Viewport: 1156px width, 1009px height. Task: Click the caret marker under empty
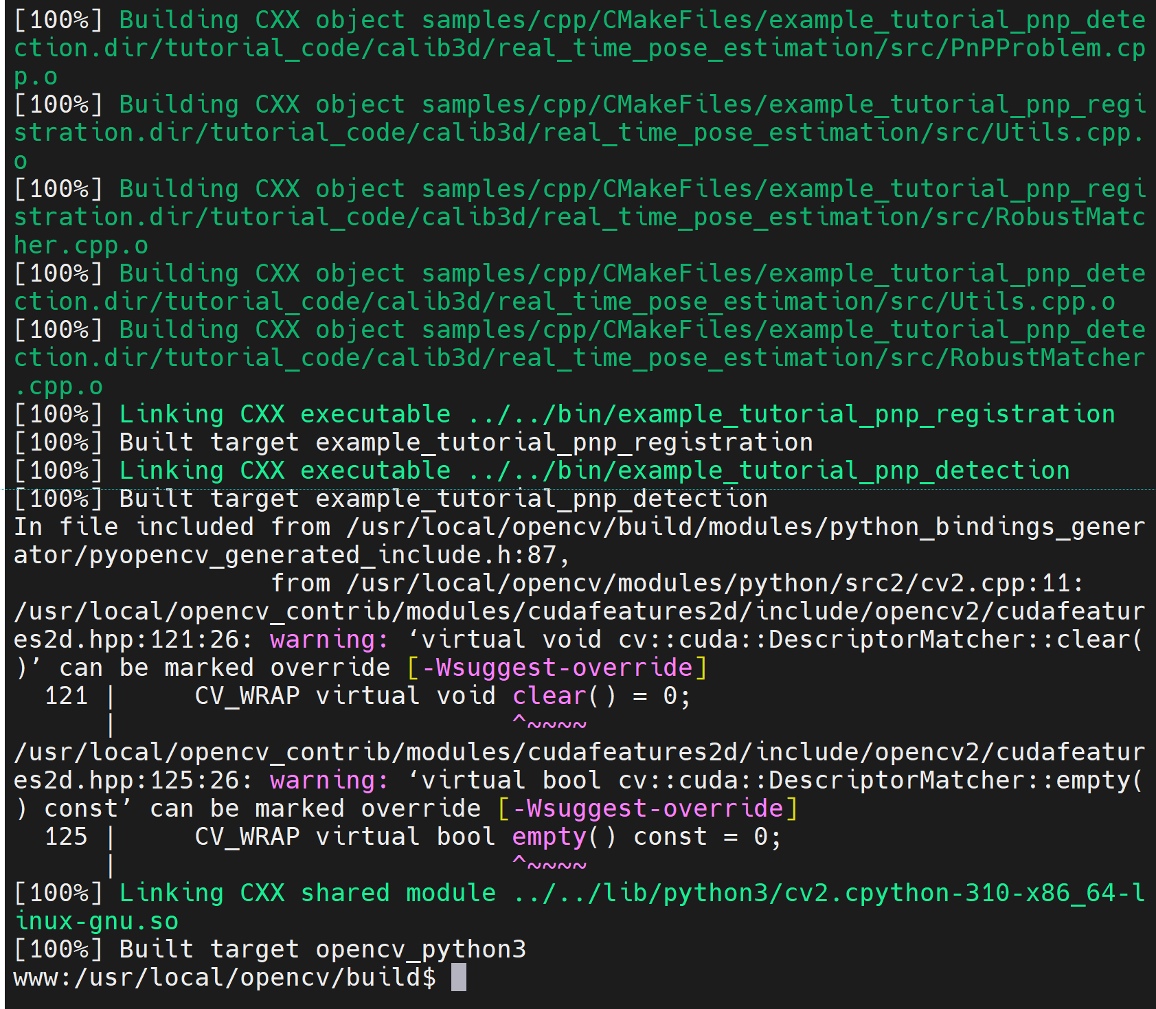coord(549,864)
